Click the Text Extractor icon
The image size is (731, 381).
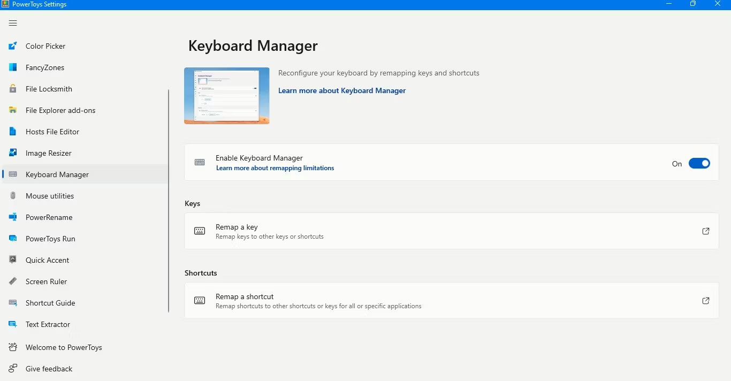point(13,324)
